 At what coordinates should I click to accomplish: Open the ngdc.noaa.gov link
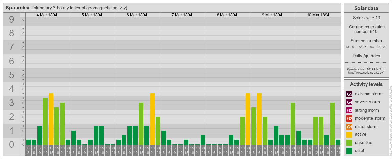click(x=366, y=72)
